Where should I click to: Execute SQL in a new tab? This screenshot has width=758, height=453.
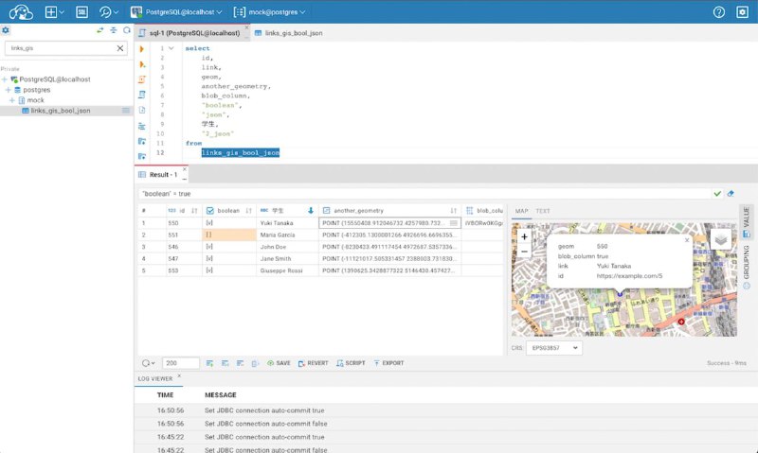(141, 64)
